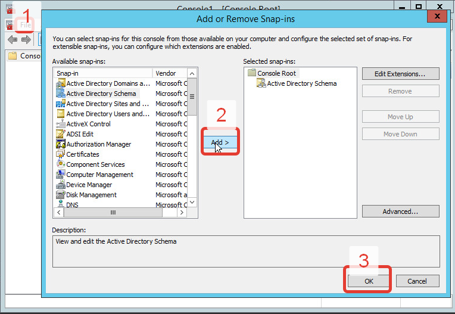
Task: Select Active Directory Domains a... snap-in
Action: point(108,83)
